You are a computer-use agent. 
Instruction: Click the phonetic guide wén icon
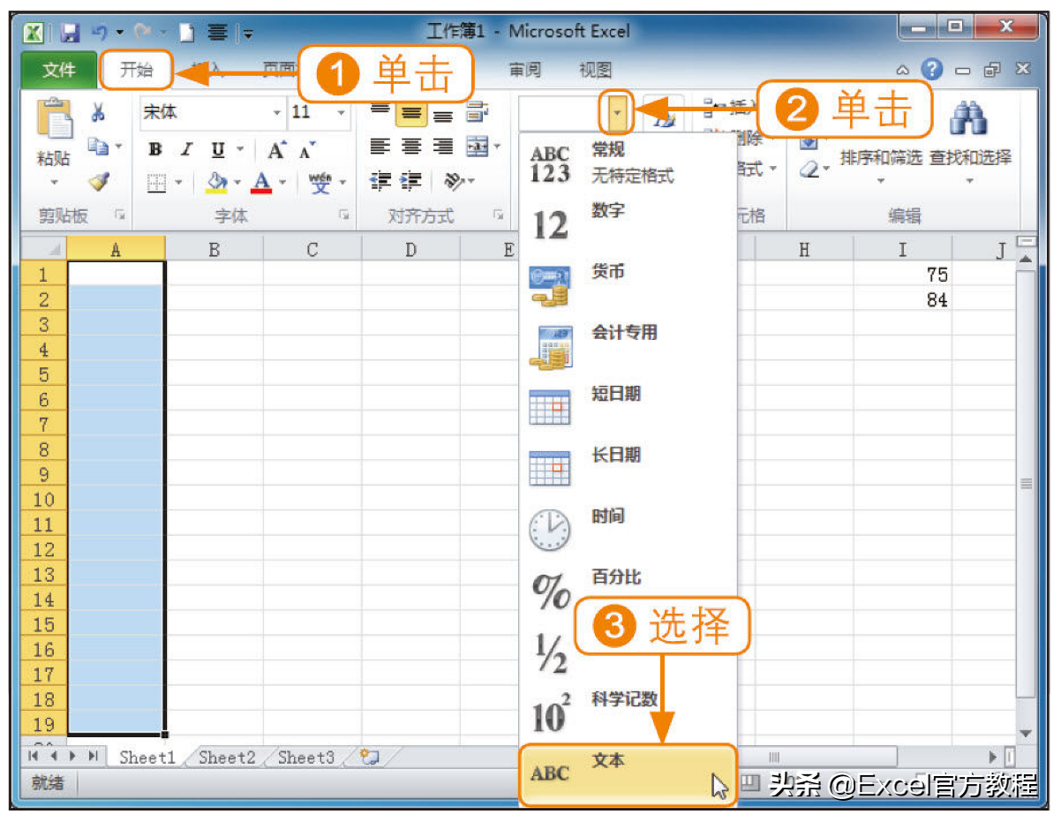pyautogui.click(x=320, y=184)
